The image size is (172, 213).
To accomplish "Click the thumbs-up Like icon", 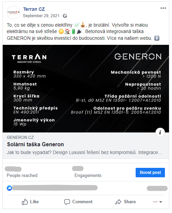I will click(25, 202).
